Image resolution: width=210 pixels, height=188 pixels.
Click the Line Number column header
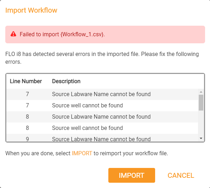click(x=26, y=81)
